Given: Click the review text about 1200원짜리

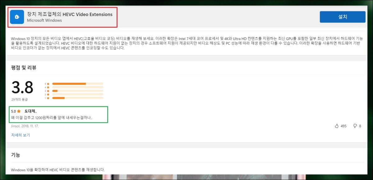Looking at the screenshot, I should coord(52,118).
